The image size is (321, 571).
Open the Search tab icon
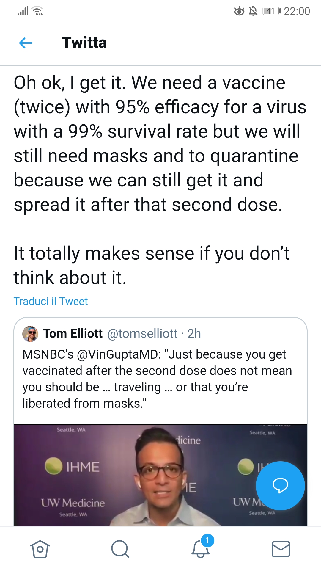[x=120, y=549]
